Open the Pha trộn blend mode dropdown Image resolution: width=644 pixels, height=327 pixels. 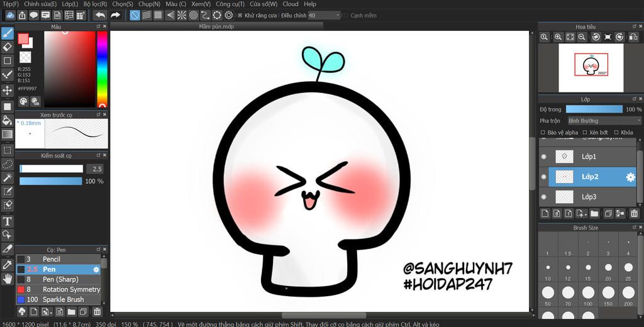[604, 121]
